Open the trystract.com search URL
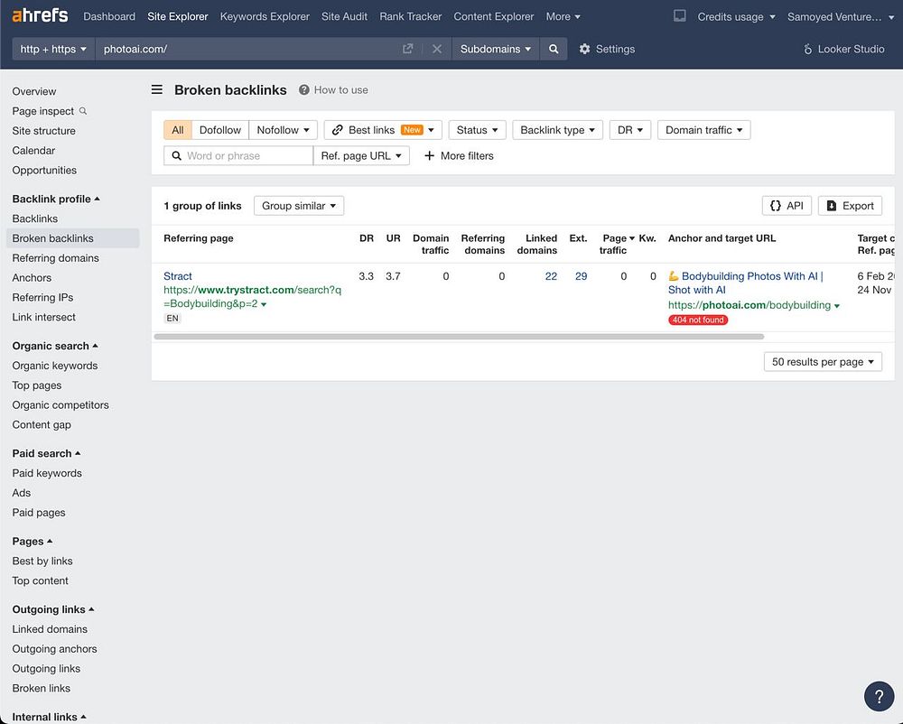Image resolution: width=903 pixels, height=724 pixels. click(x=252, y=296)
